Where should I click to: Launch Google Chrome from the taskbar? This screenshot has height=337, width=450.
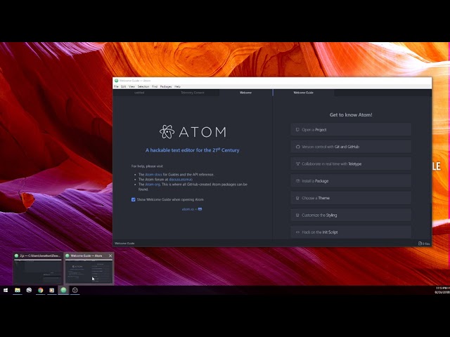coord(41,290)
